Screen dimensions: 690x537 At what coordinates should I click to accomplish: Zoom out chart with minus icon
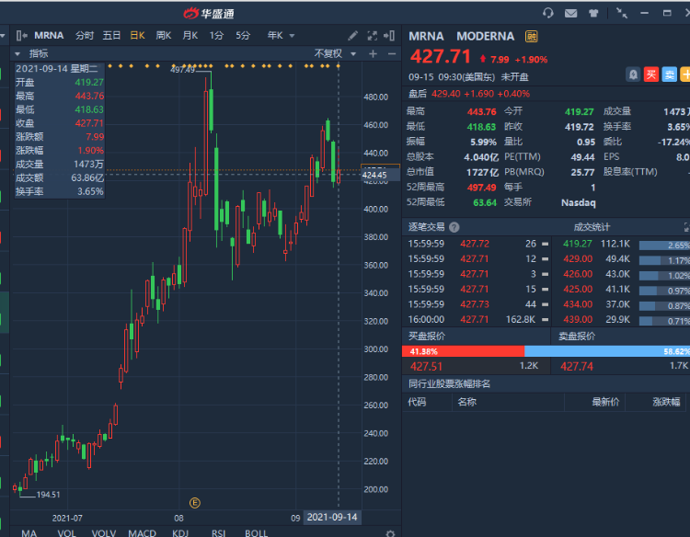coord(392,53)
